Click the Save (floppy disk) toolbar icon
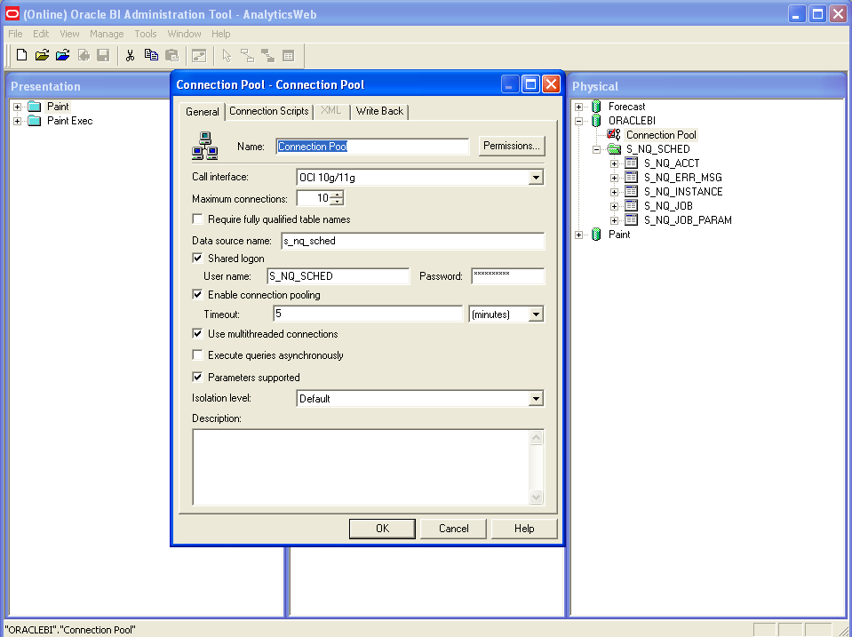852x637 pixels. click(103, 55)
